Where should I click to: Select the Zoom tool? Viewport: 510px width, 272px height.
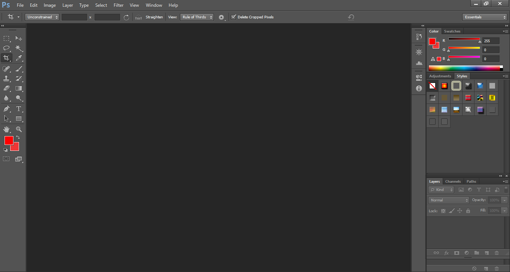pyautogui.click(x=19, y=129)
